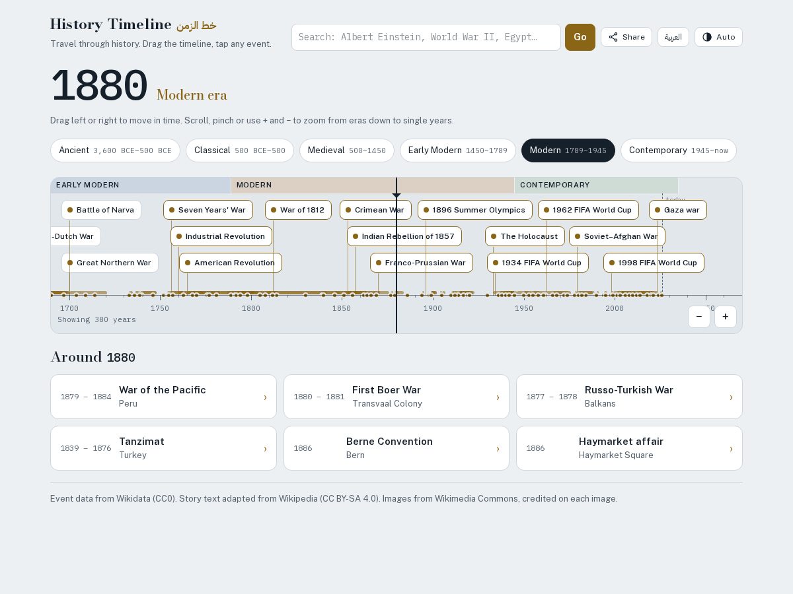This screenshot has height=594, width=793.
Task: Open 1934 FIFA World Cup marker
Action: [538, 263]
